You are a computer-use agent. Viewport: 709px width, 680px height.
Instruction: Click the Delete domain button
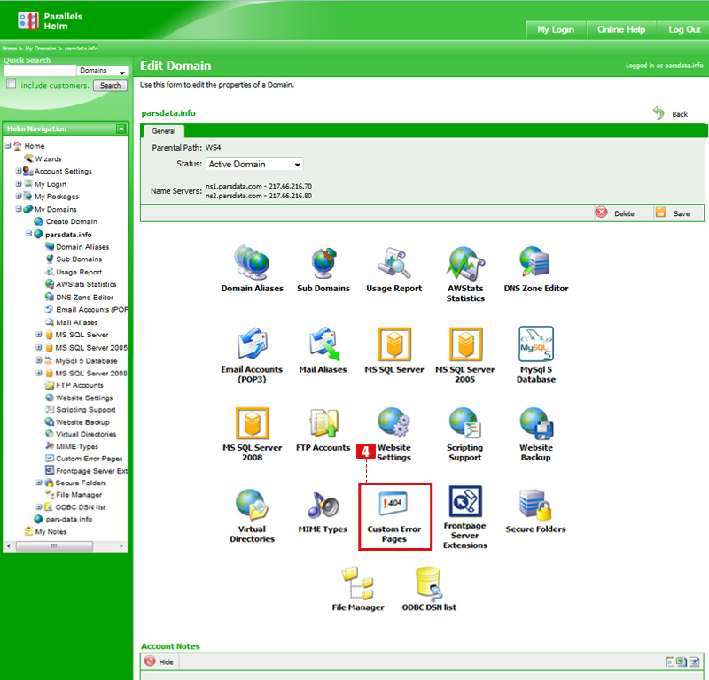[x=616, y=212]
